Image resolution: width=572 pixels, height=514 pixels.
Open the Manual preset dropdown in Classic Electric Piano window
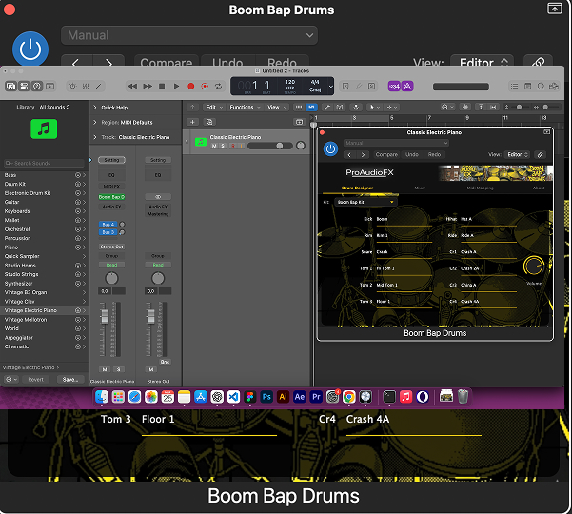396,143
